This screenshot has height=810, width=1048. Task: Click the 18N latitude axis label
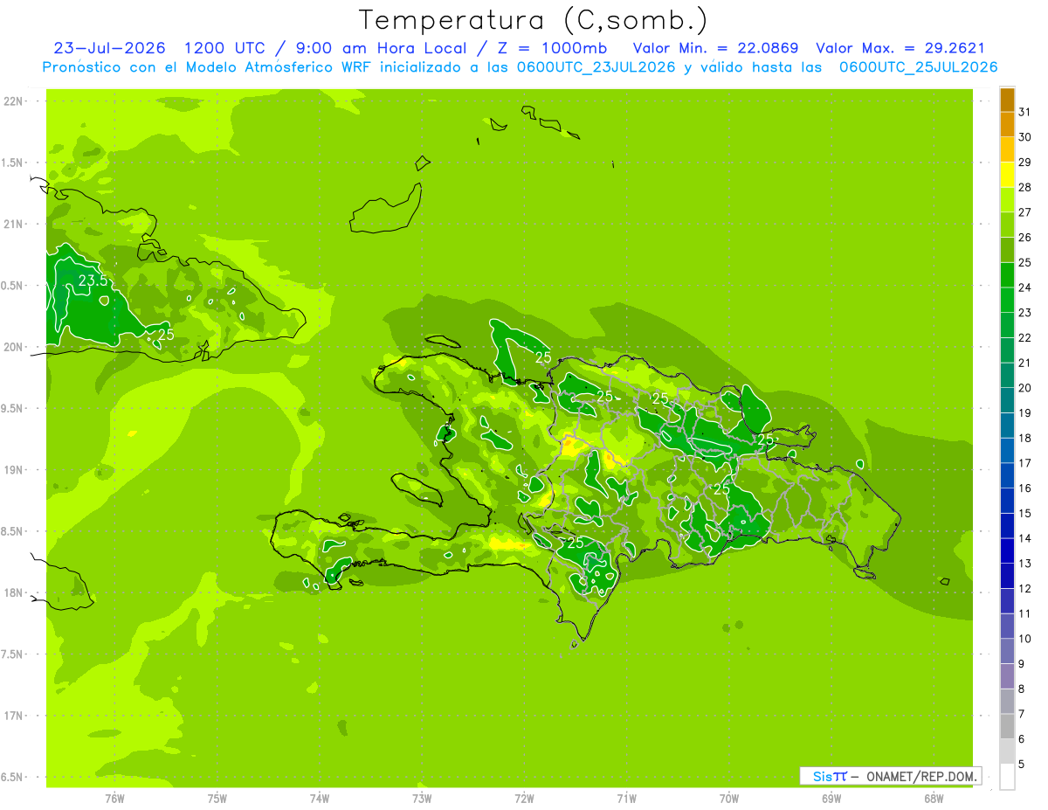coord(12,592)
